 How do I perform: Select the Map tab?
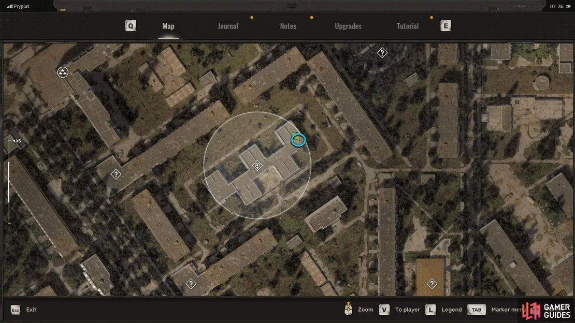click(x=168, y=26)
